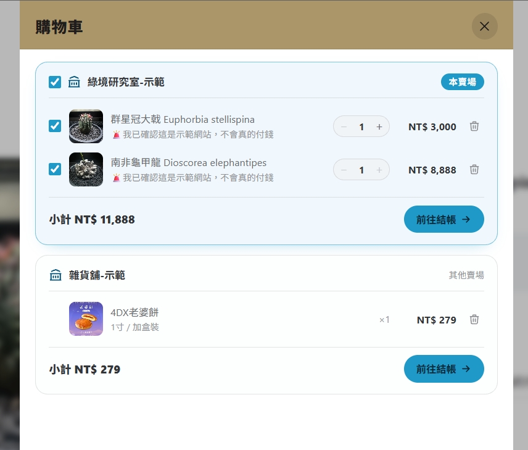Decrease quantity of 群星冠大戟 Euphorbia stellispina
This screenshot has width=528, height=450.
(x=344, y=127)
